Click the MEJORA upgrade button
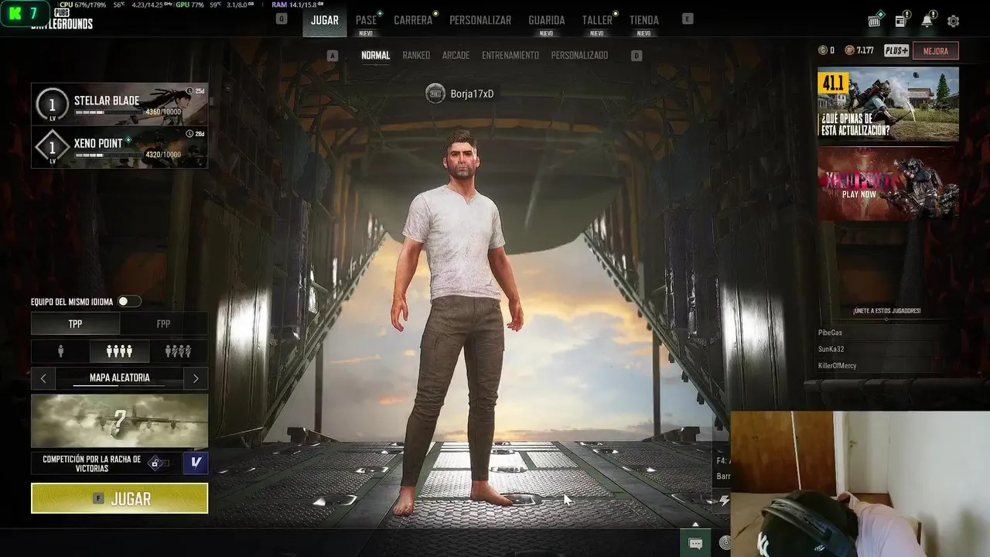Screen dimensions: 990x557 tap(936, 50)
